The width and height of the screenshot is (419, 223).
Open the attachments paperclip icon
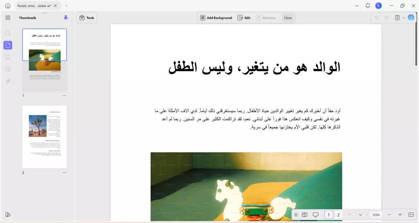click(8, 81)
